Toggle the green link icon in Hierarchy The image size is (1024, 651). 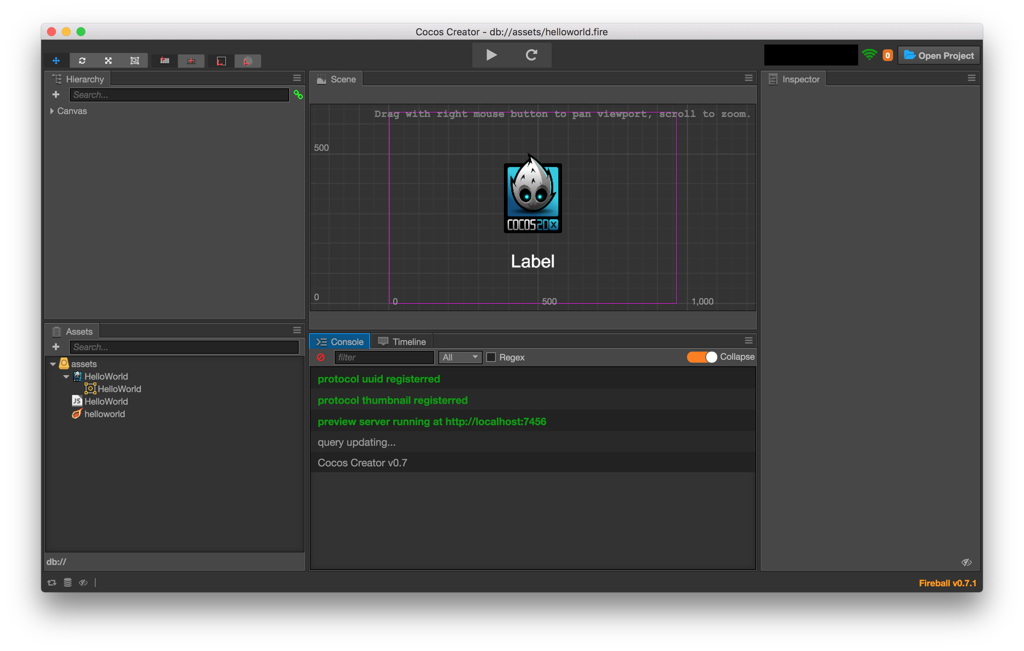click(x=298, y=95)
